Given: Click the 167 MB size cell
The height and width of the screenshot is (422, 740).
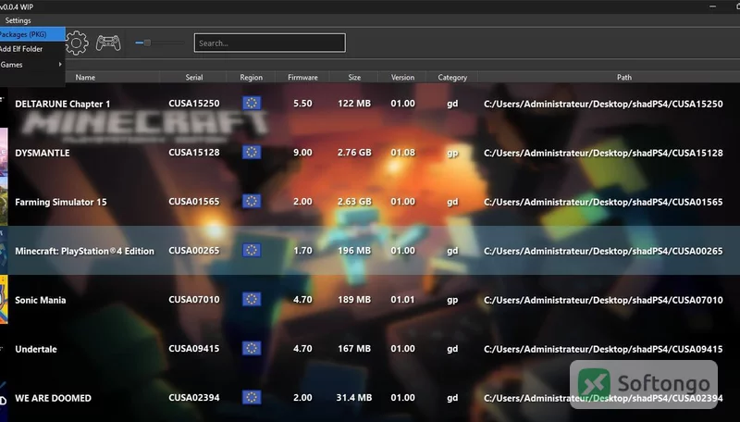Looking at the screenshot, I should (354, 349).
